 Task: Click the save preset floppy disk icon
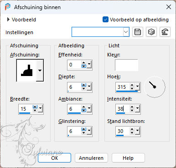pos(138,32)
